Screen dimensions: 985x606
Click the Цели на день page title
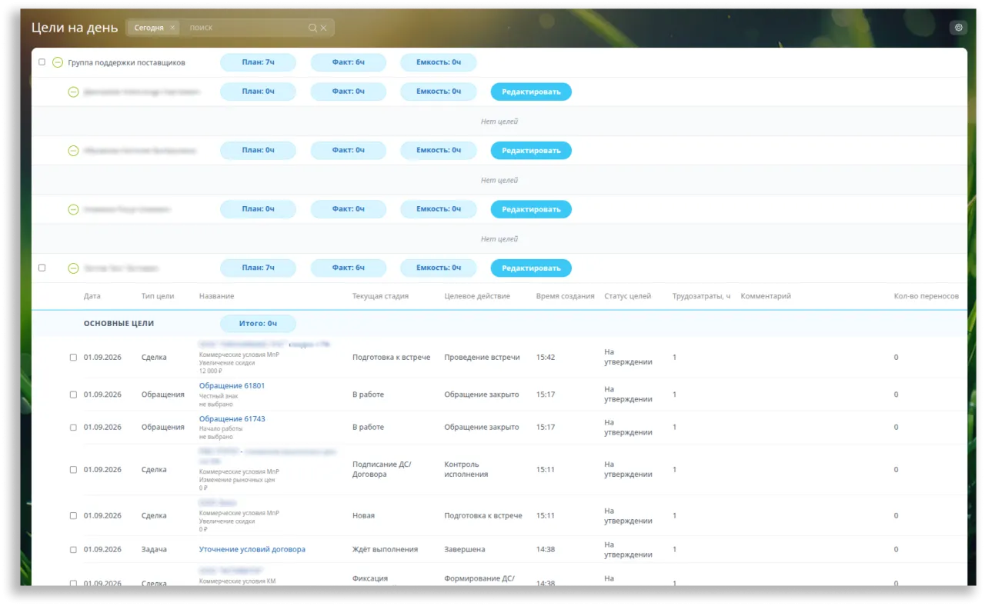[75, 28]
